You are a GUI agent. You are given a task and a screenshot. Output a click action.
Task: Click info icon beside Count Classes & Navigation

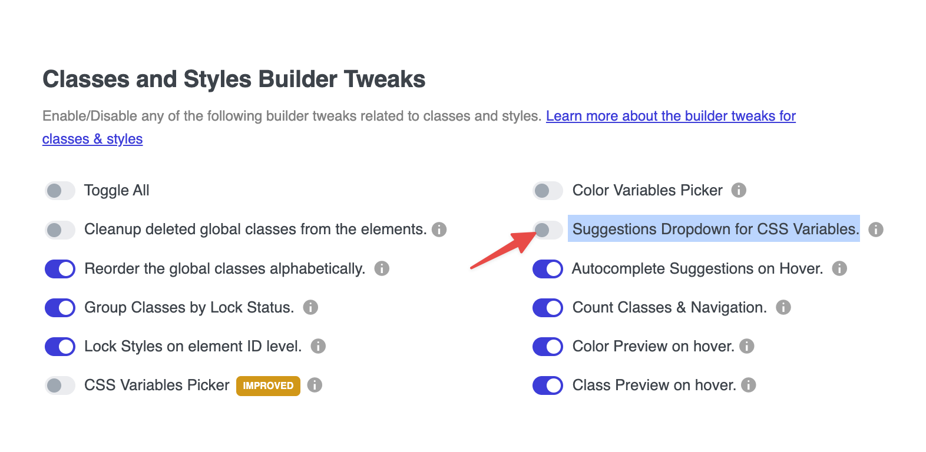[783, 307]
